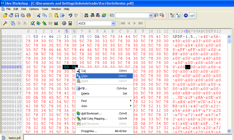Select Intel byte order button

(x=192, y=15)
